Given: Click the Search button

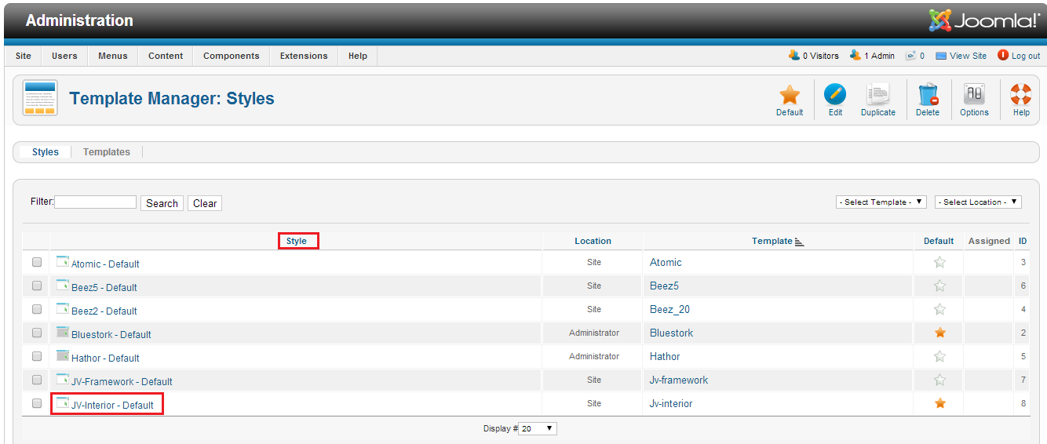Looking at the screenshot, I should [x=162, y=203].
